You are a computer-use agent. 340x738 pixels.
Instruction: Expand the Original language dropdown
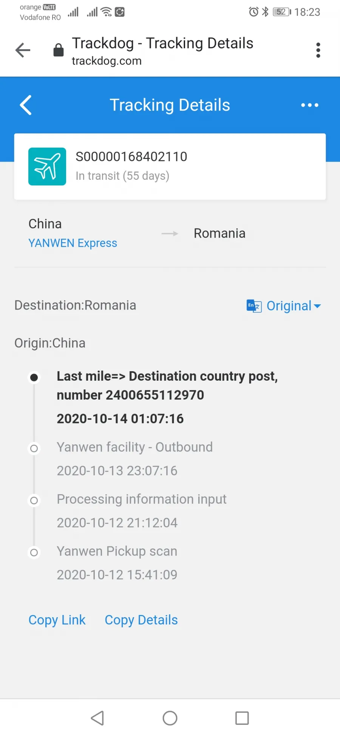click(294, 306)
